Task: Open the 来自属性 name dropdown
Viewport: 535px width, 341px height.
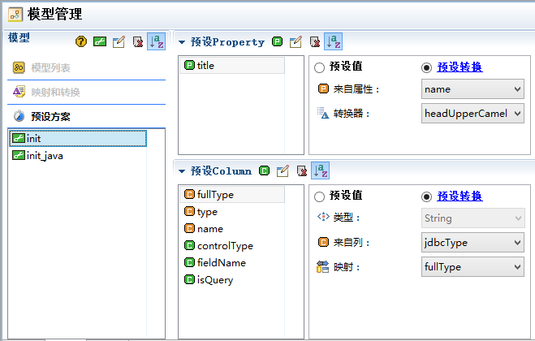Action: 472,89
